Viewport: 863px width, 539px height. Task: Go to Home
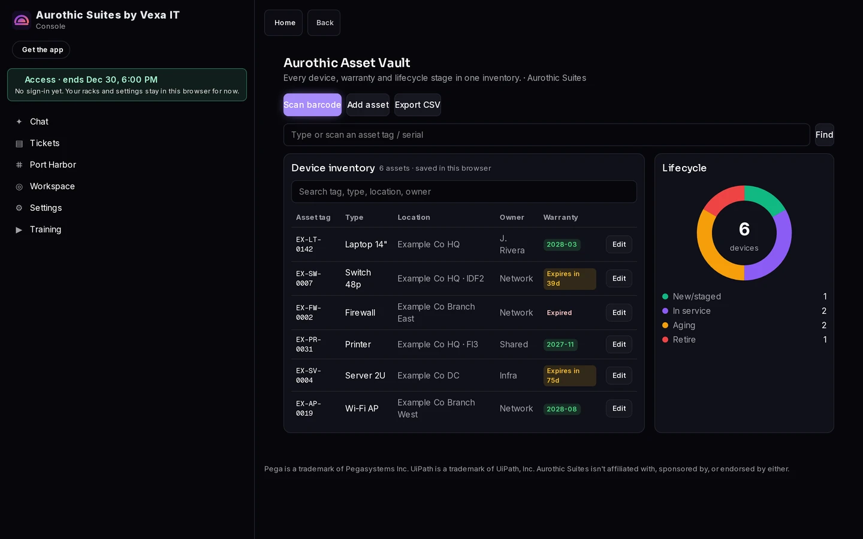283,23
